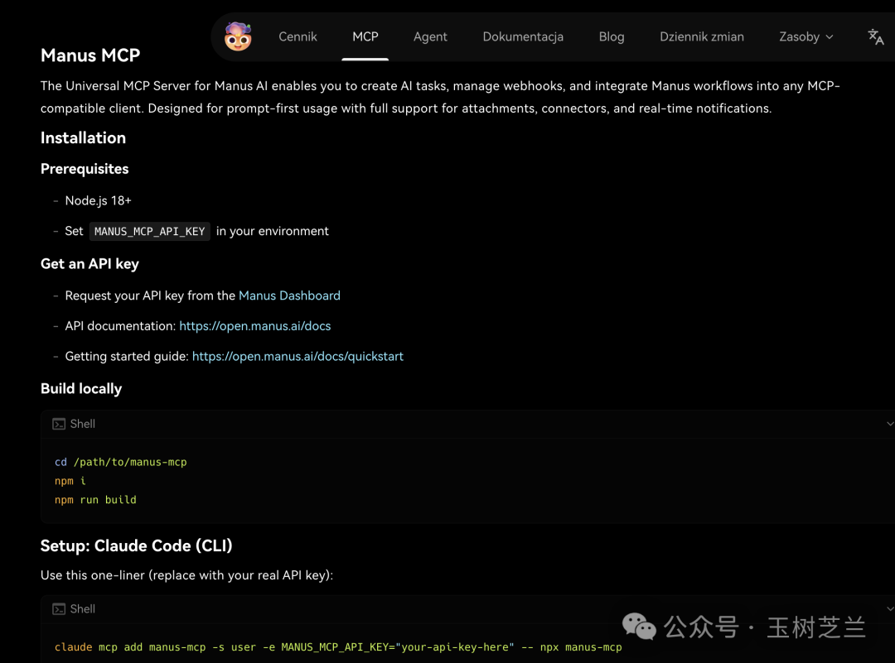Click the Get an API key heading

tap(89, 264)
